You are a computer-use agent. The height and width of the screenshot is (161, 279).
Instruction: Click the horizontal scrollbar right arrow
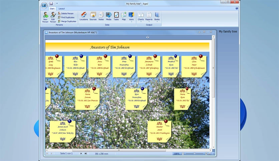click(x=210, y=150)
